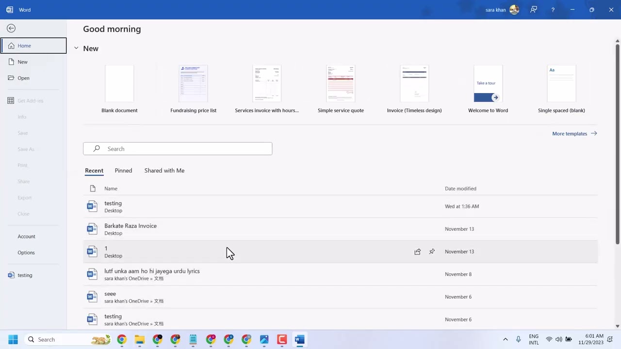Click the Word icon in the taskbar
Screen dimensions: 621x349
pyautogui.click(x=300, y=339)
